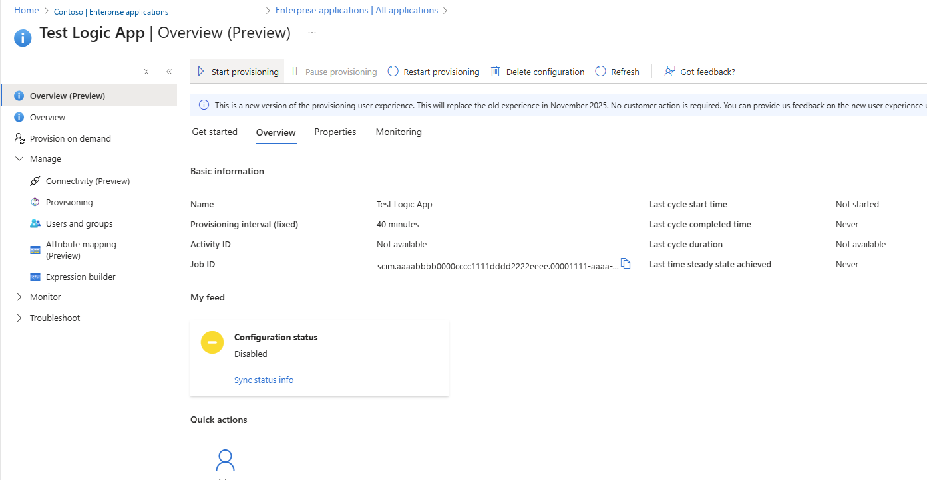
Task: Click the "40 minutes" provisioning interval value
Action: coord(398,224)
